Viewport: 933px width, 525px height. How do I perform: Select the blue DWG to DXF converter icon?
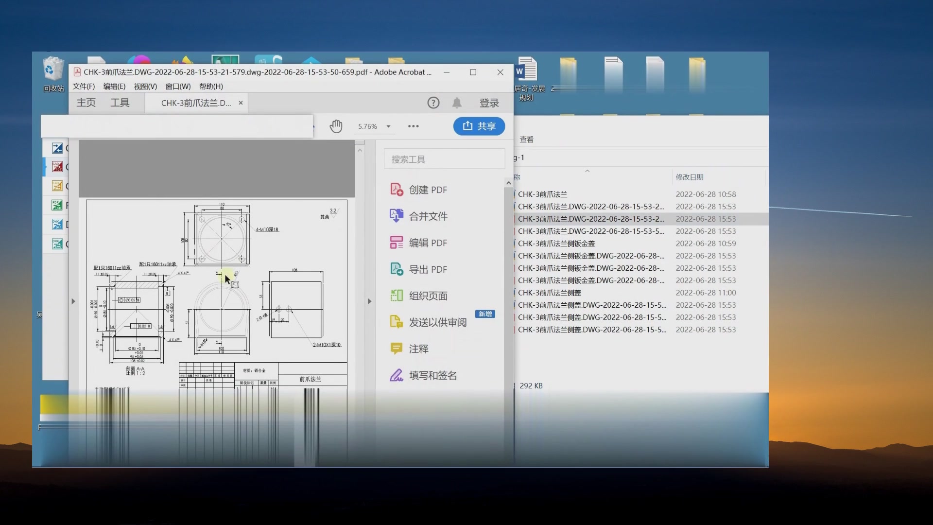pos(57,225)
